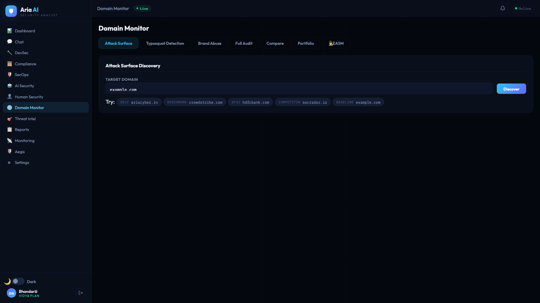
Task: Click the Threat Intel target icon
Action: [9, 119]
